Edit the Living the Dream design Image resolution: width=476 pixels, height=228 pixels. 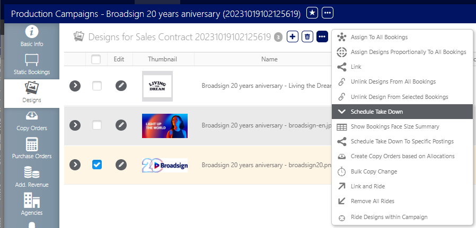click(x=121, y=85)
